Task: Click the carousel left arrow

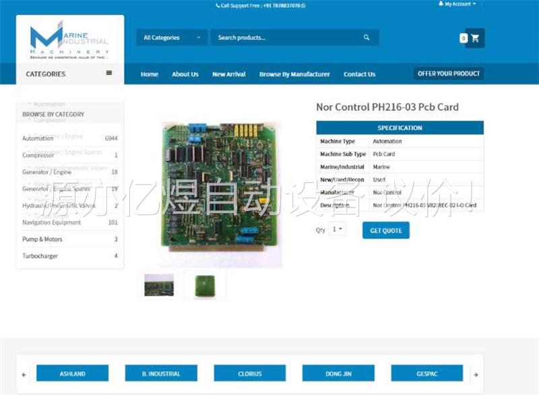Action: 24,374
